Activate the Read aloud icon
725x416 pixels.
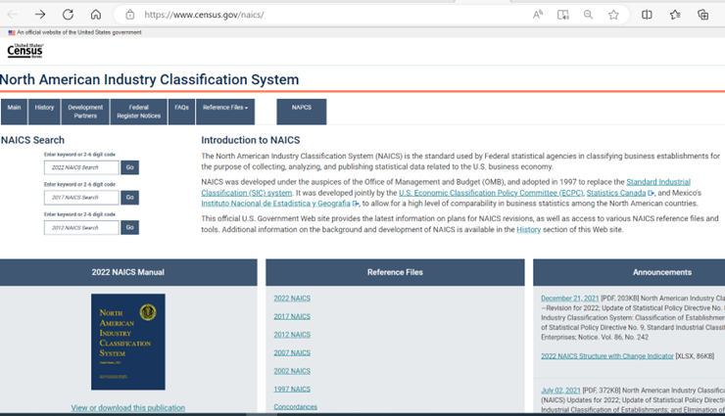[x=537, y=15]
